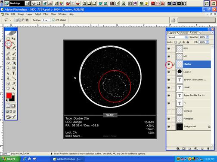Select the Notes tool
The width and height of the screenshot is (217, 162).
pyautogui.click(x=8, y=84)
